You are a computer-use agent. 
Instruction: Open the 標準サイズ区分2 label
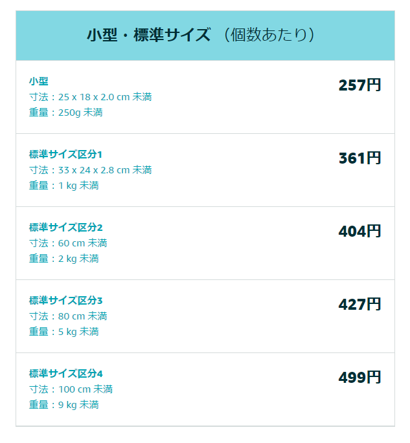[x=65, y=228]
